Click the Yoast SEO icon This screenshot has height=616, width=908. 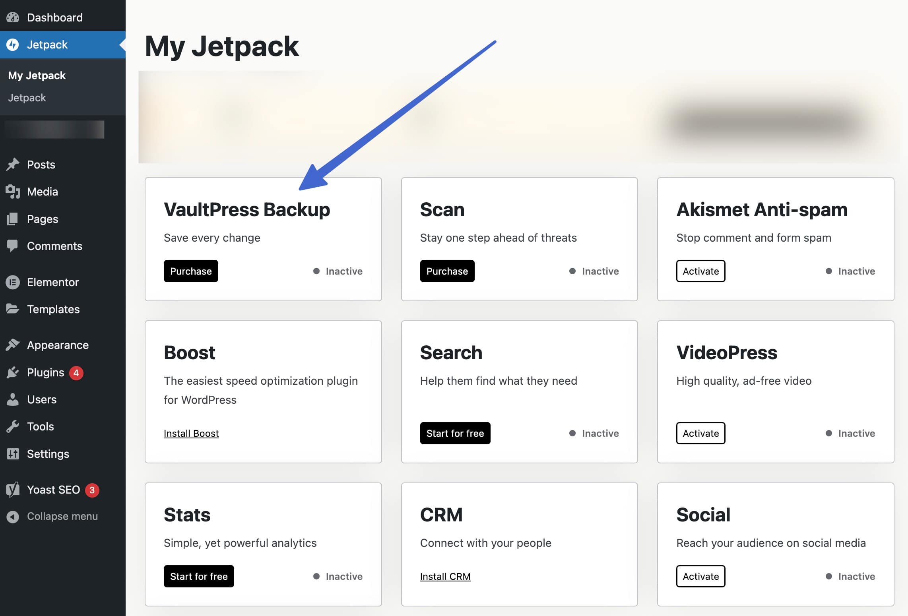pyautogui.click(x=14, y=490)
